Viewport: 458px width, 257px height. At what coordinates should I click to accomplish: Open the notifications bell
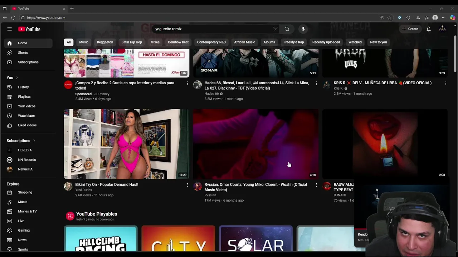[429, 29]
